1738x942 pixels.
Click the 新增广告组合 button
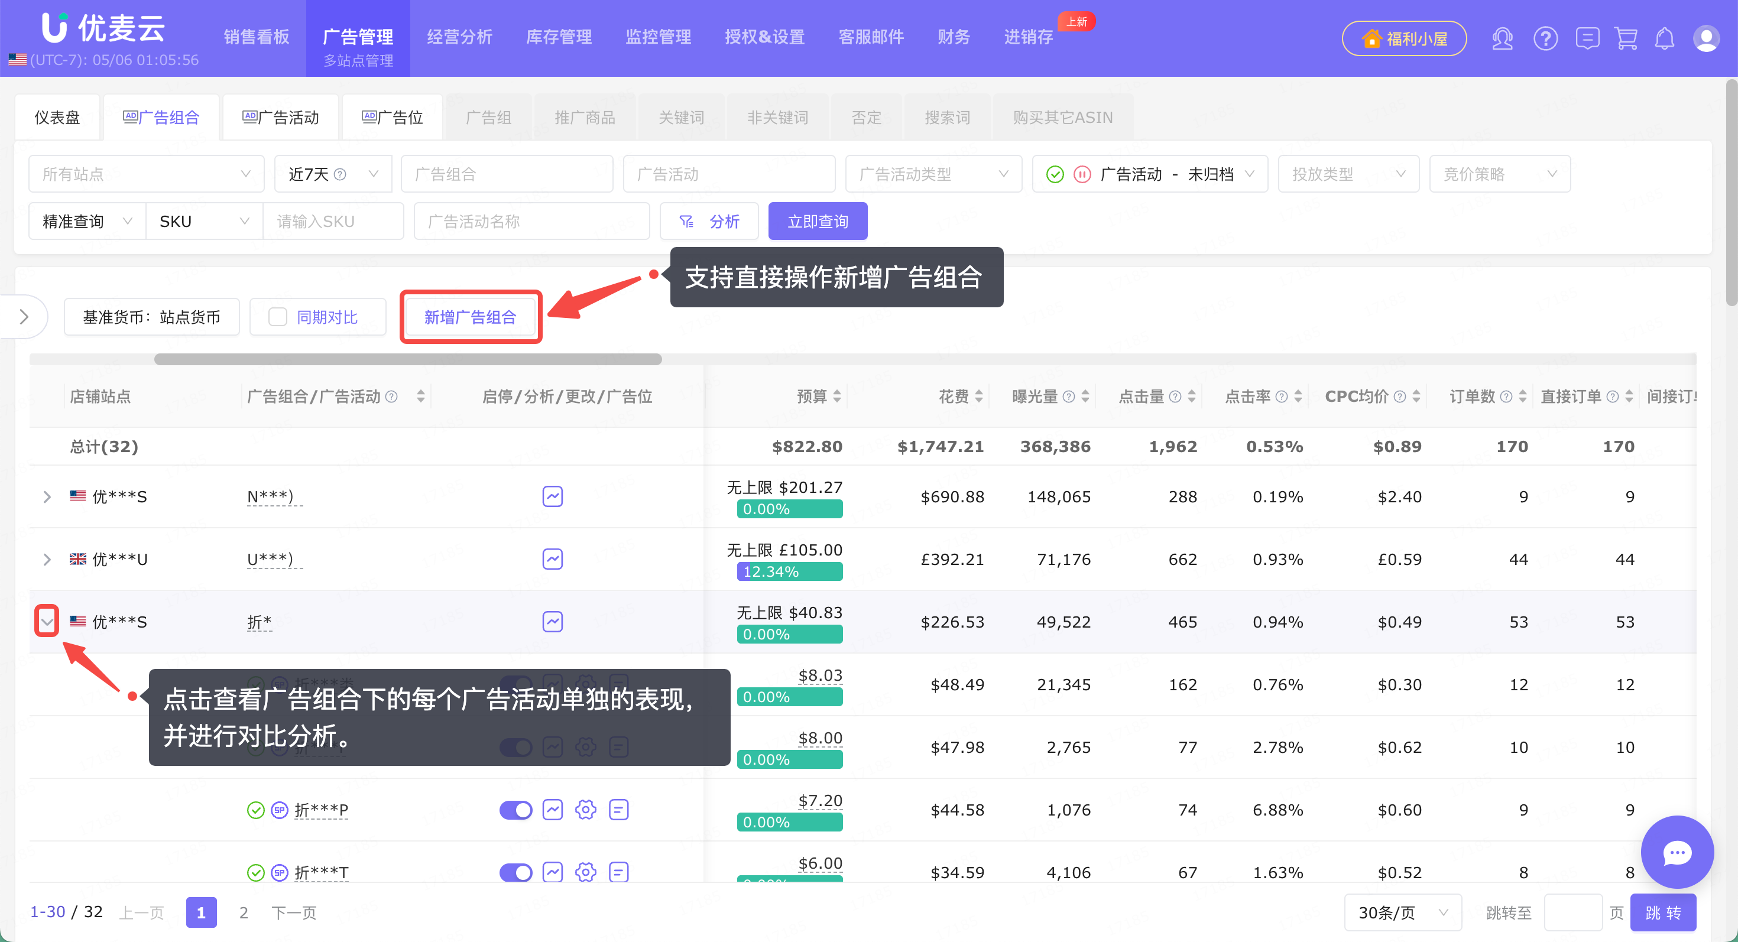coord(470,317)
